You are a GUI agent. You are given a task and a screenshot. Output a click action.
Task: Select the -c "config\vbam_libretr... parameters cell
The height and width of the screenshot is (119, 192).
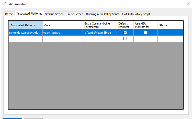[100, 32]
